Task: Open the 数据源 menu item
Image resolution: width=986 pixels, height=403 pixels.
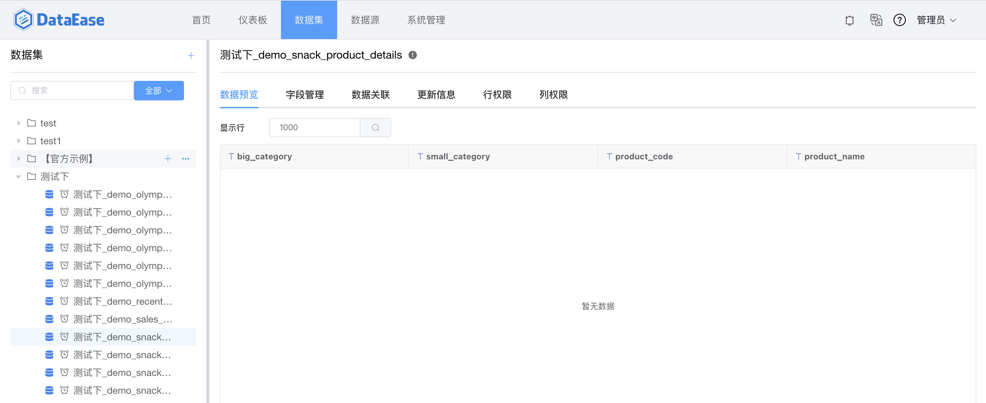Action: pyautogui.click(x=365, y=20)
